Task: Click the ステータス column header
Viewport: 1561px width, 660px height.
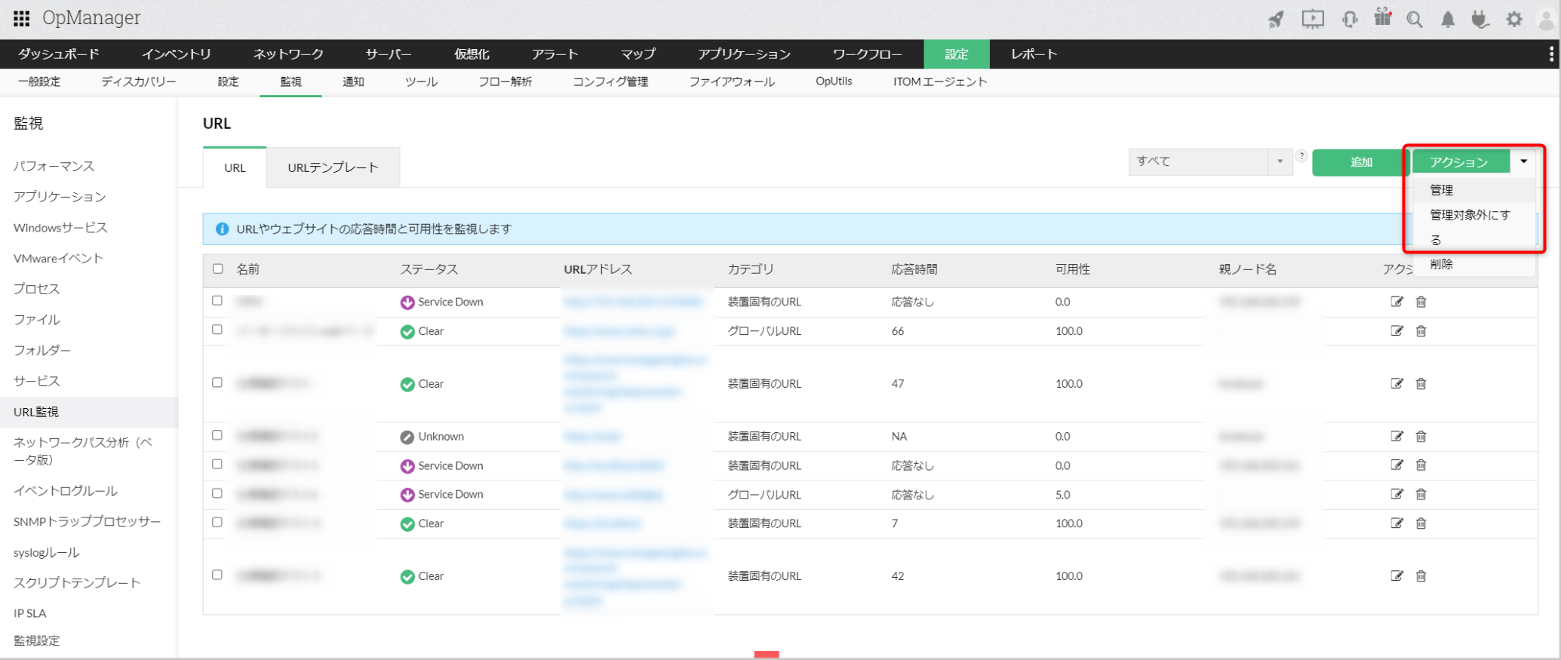Action: click(x=429, y=269)
